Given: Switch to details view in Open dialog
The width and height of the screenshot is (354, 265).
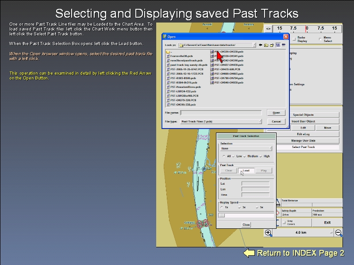Looking at the screenshot, I should [x=283, y=45].
